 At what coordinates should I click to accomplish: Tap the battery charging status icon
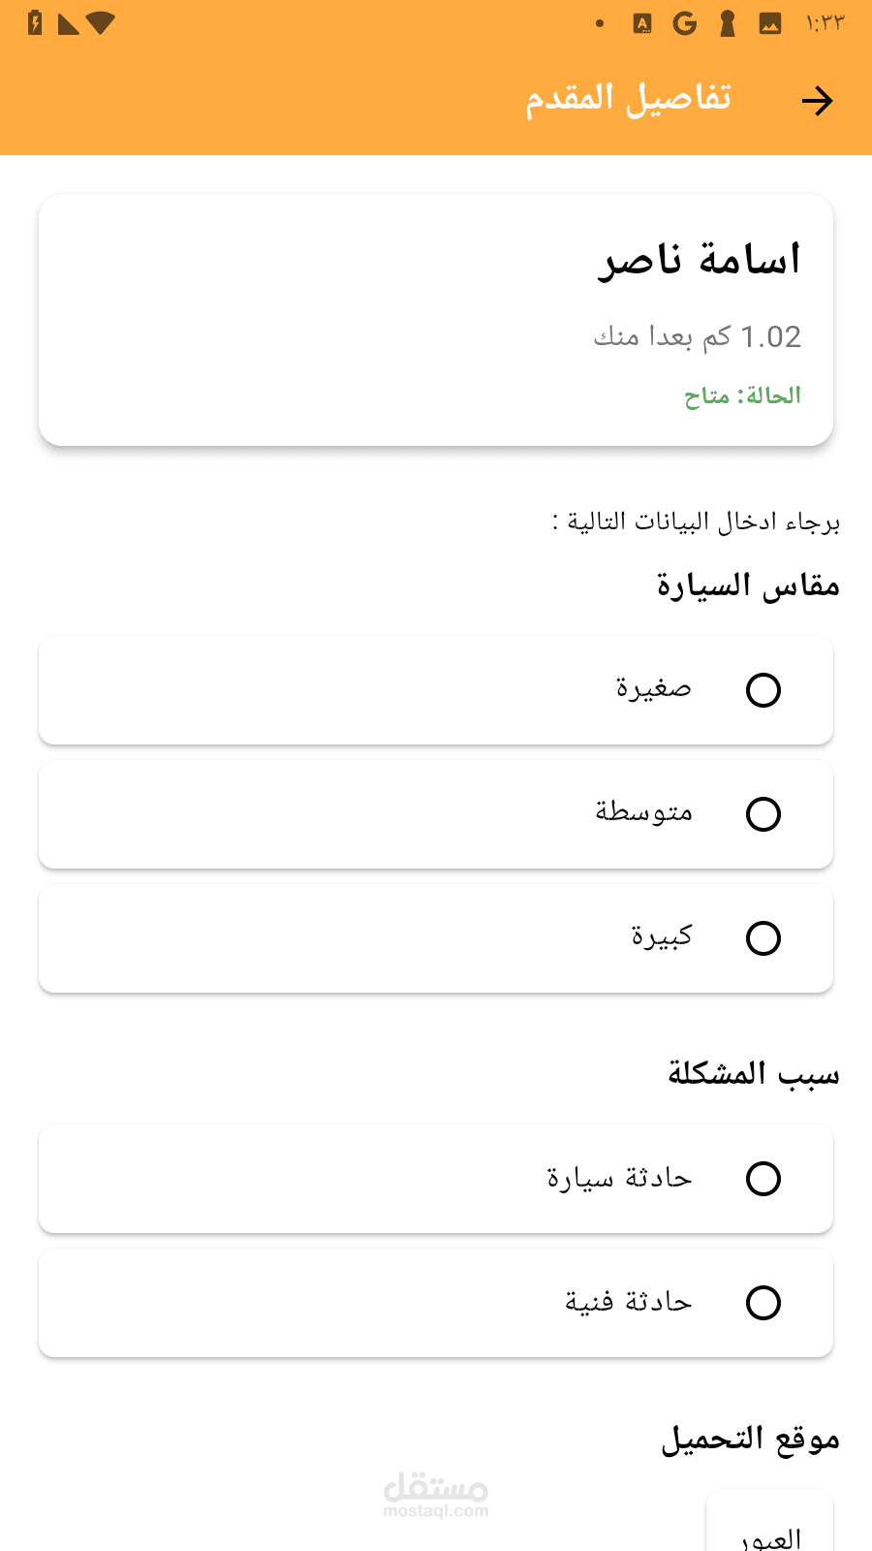tap(35, 22)
